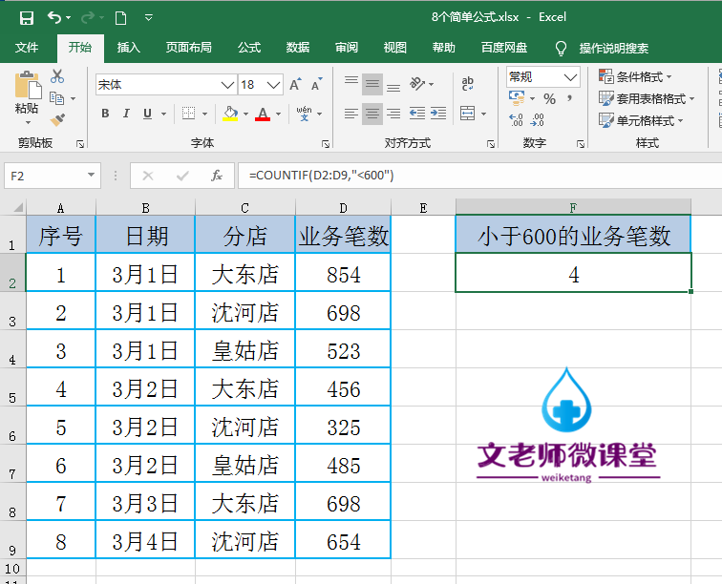Undo the last action

click(54, 18)
